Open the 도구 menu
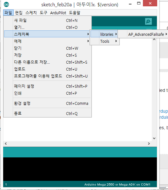168x190 pixels. click(44, 13)
